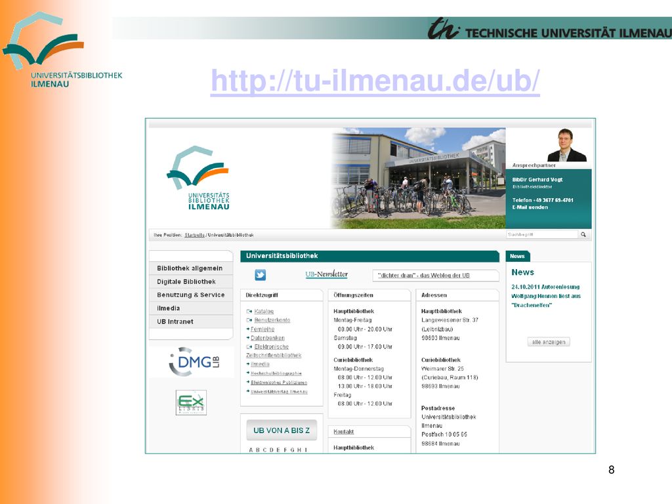Click "BibDir Gerhard Vogt" contact name
This screenshot has width=672, height=504.
pos(537,180)
